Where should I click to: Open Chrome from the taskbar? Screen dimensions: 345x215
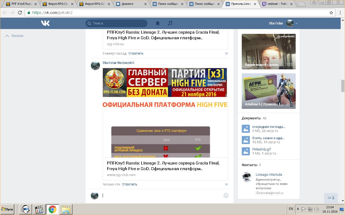click(52, 209)
